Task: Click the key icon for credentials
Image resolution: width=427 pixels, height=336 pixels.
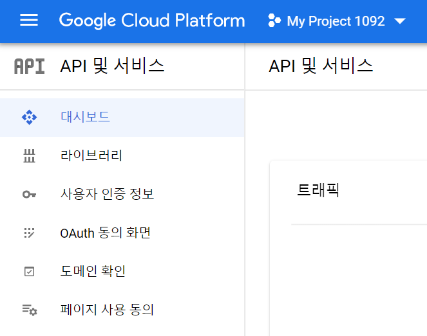Action: tap(29, 195)
